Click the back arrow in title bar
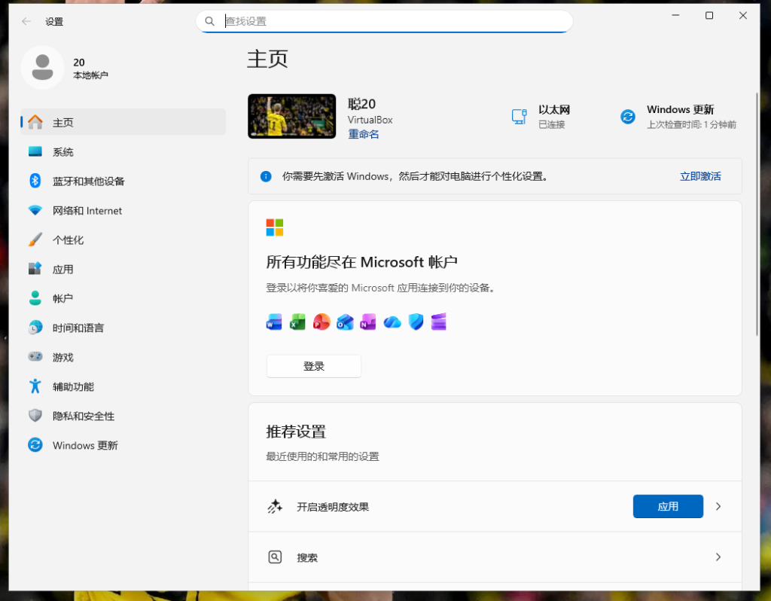 (26, 21)
